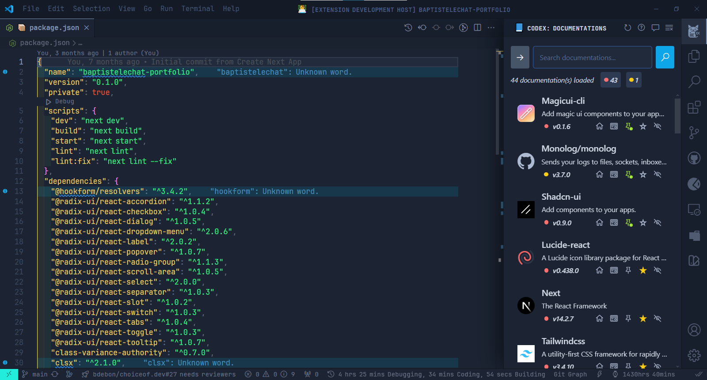
Task: Unfavorite Next with its yellow star
Action: pyautogui.click(x=643, y=319)
